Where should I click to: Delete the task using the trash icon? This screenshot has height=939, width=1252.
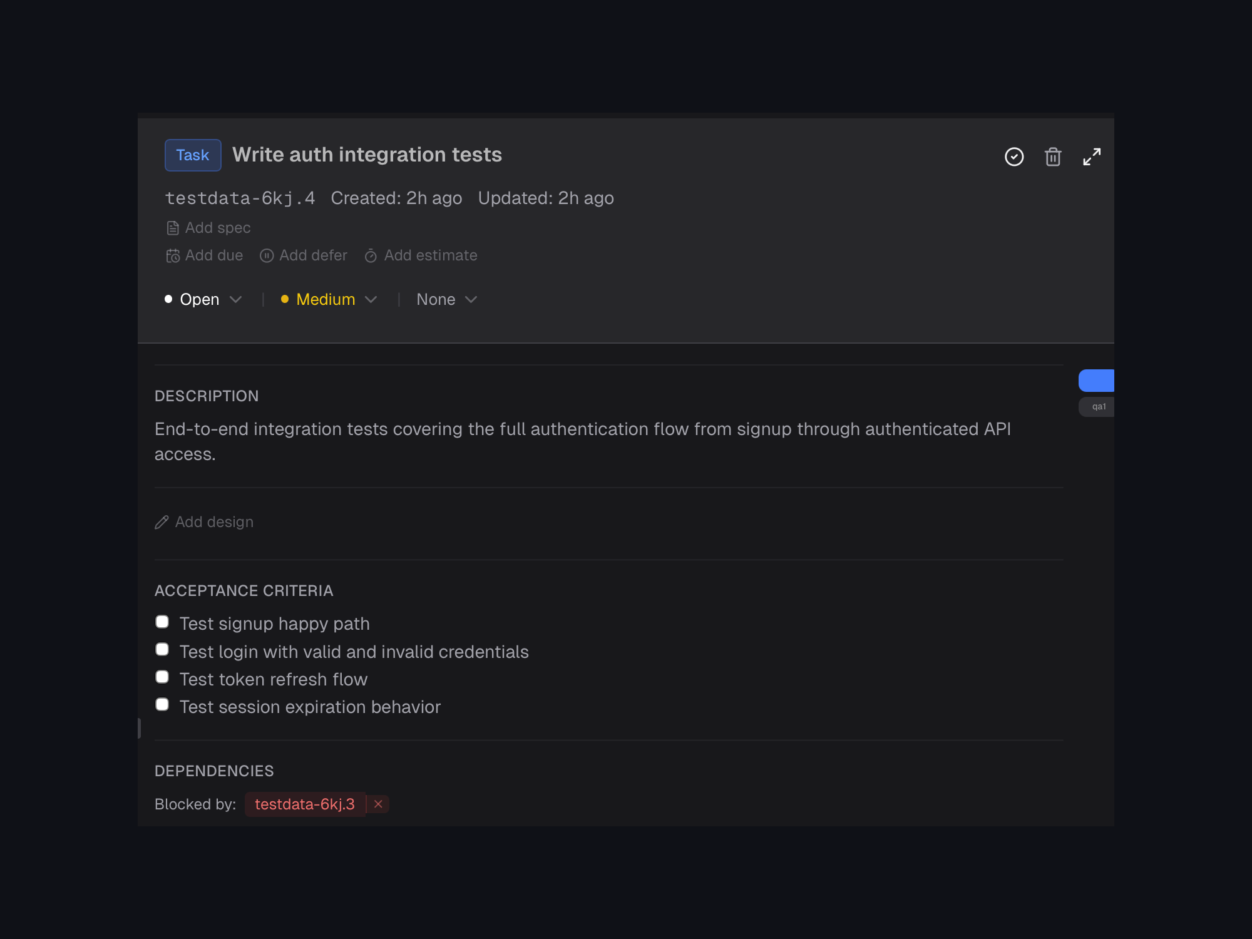pyautogui.click(x=1053, y=156)
